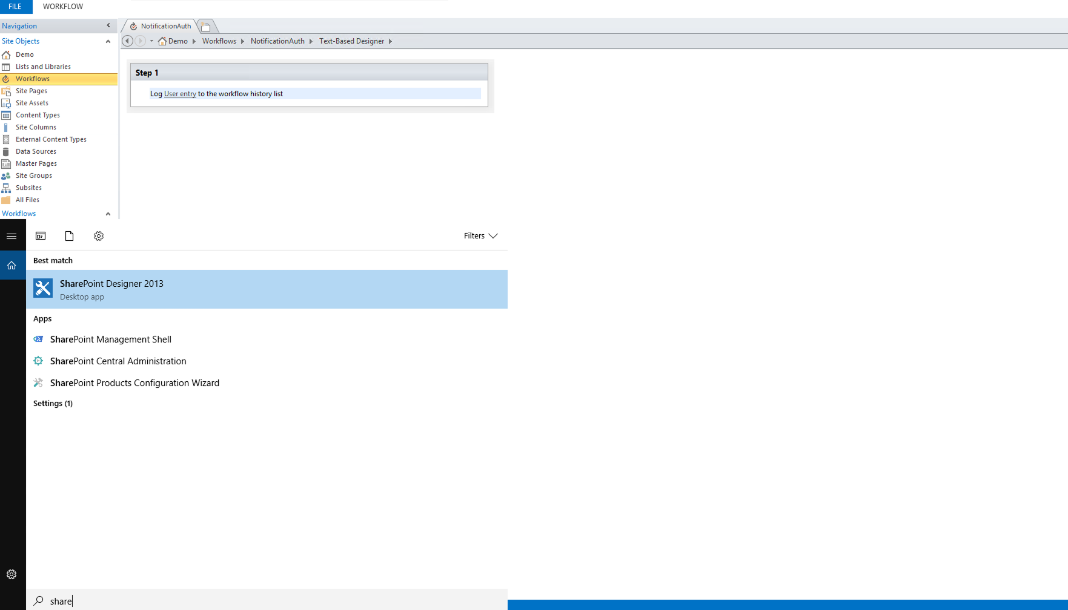1068x610 pixels.
Task: Expand the arrow after Workflows breadcrumb
Action: click(x=242, y=41)
